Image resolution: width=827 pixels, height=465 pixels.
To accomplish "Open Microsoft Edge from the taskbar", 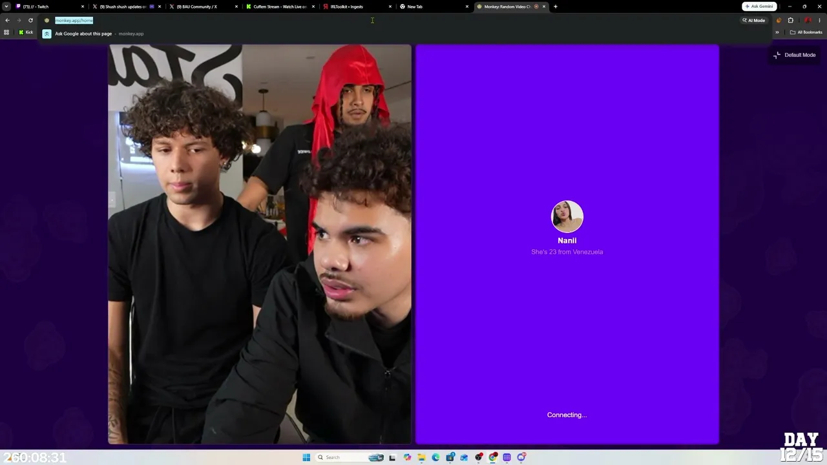I will click(x=435, y=457).
